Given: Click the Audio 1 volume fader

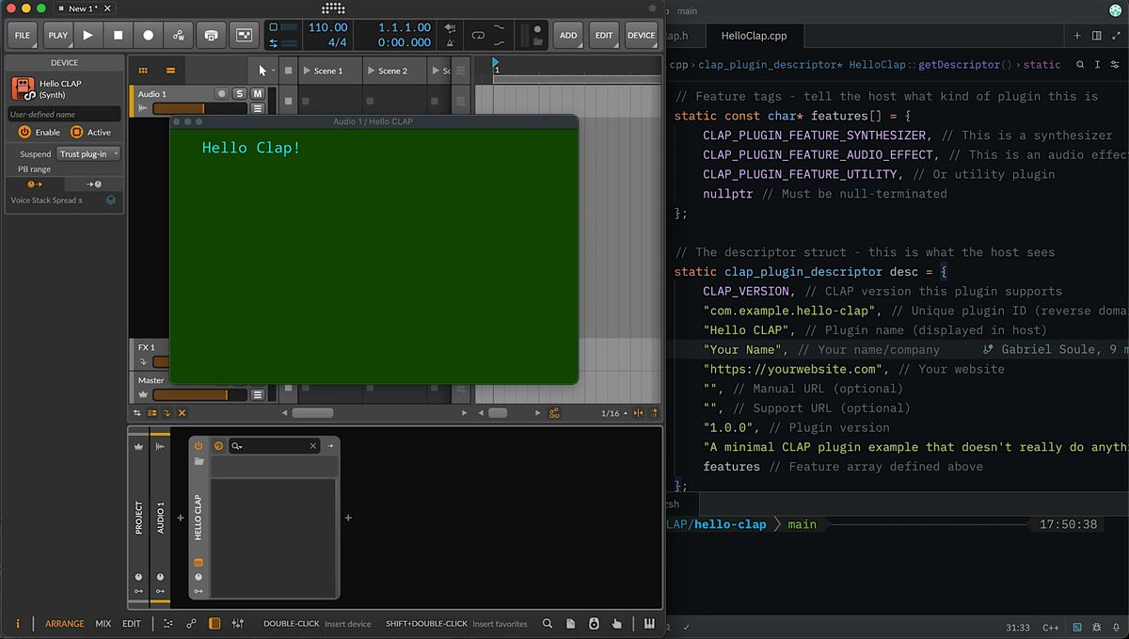Looking at the screenshot, I should click(x=193, y=108).
